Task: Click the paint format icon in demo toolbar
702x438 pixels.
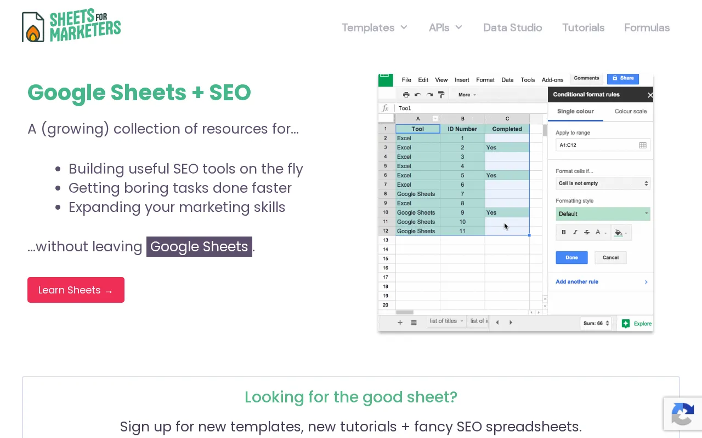Action: (441, 95)
